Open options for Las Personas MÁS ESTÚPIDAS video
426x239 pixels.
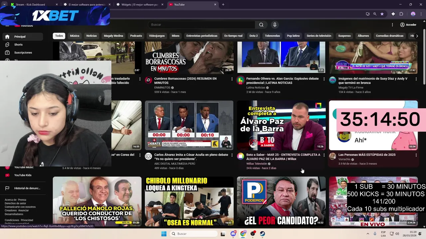coord(416,155)
